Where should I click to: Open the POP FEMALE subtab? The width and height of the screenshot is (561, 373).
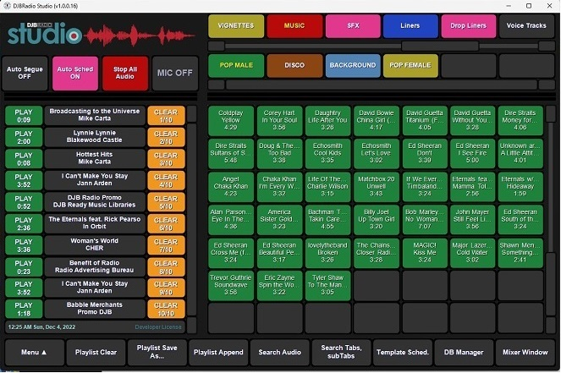click(410, 65)
